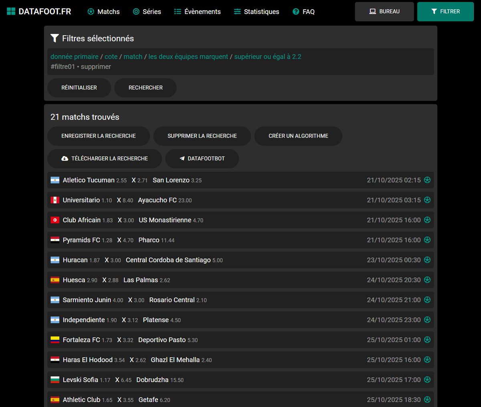The image size is (481, 407).
Task: Select the Ayacucho FC team name
Action: tap(157, 200)
